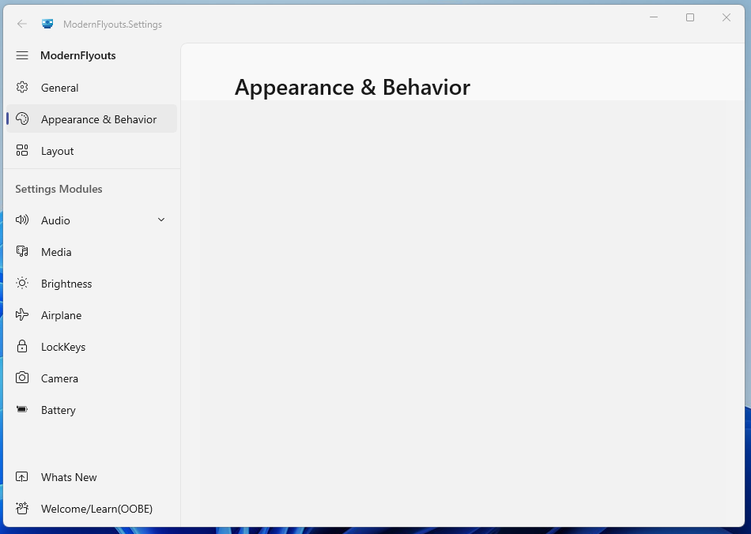Screen dimensions: 751x534
Task: Open the Whats New page
Action: 92,477
